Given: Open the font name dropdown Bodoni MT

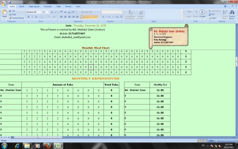Looking at the screenshot, I should click(41, 12).
